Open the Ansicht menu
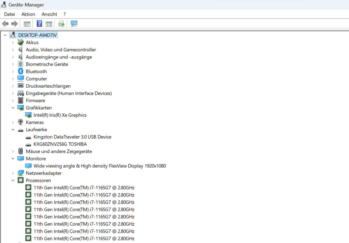The image size is (349, 243). [49, 14]
